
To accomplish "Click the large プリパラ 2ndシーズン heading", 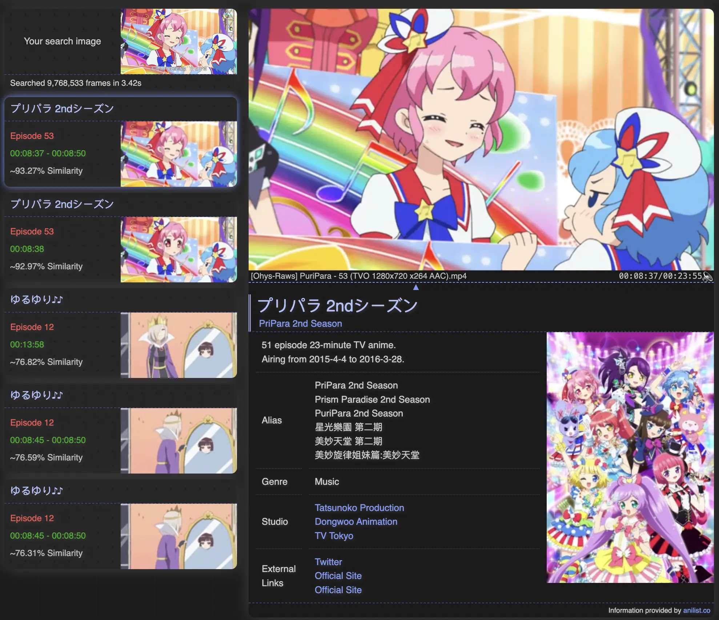I will click(x=338, y=306).
